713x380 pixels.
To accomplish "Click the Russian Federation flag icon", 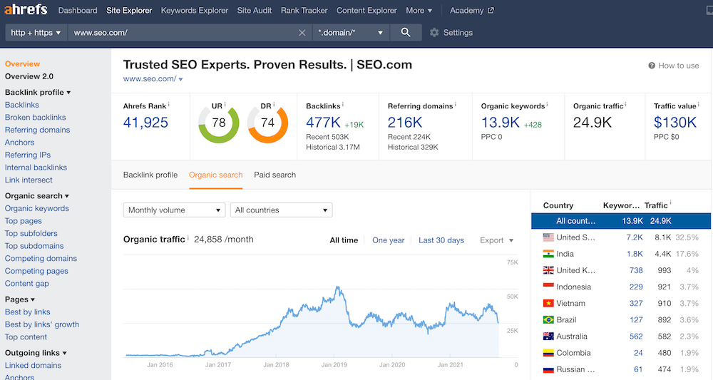I will pyautogui.click(x=548, y=369).
